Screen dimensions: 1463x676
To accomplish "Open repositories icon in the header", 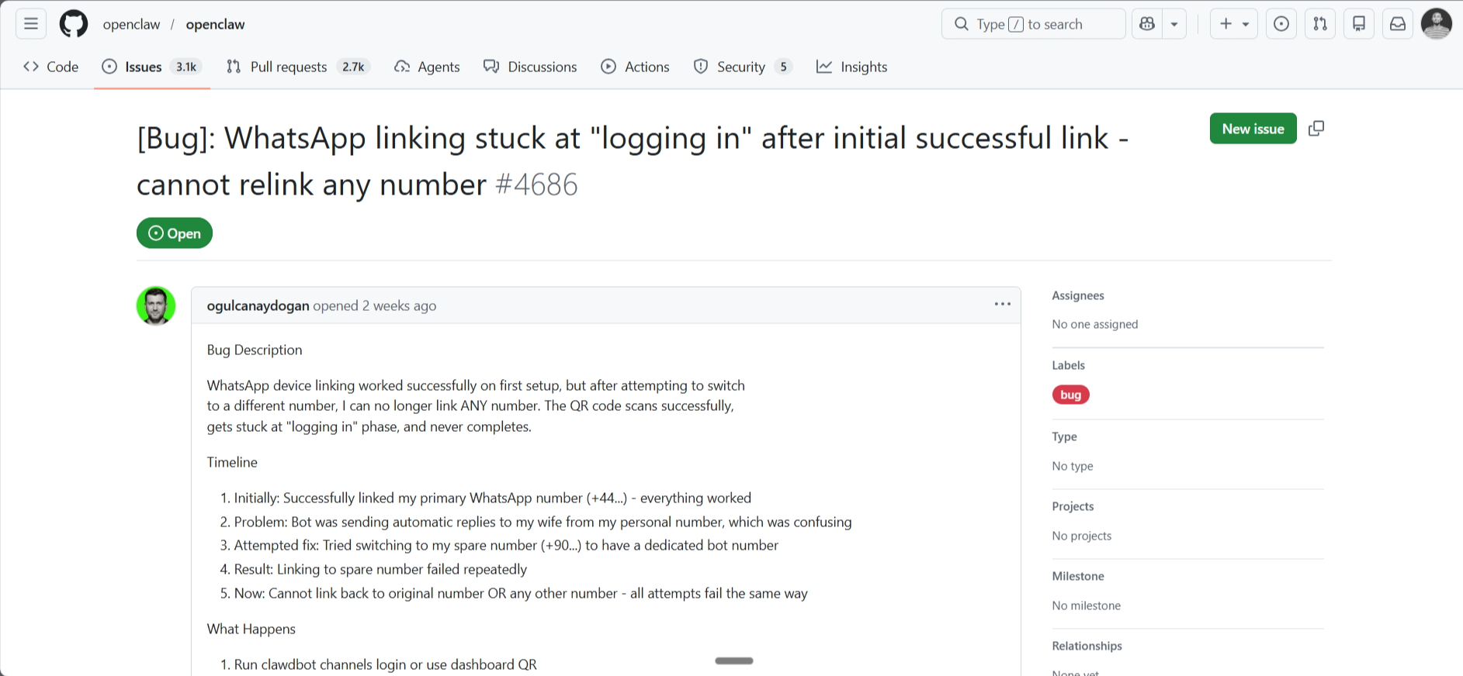I will pos(1359,24).
